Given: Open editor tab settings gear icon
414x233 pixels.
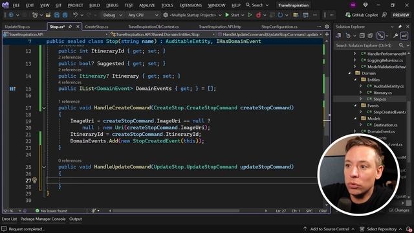Looking at the screenshot, I should (327, 27).
